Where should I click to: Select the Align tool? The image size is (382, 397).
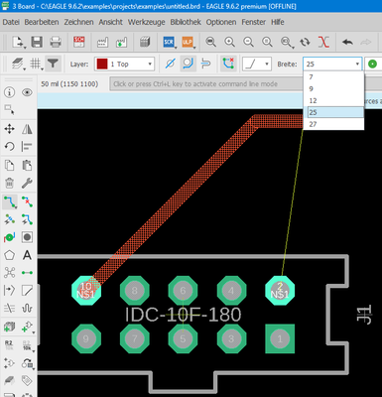point(27,146)
